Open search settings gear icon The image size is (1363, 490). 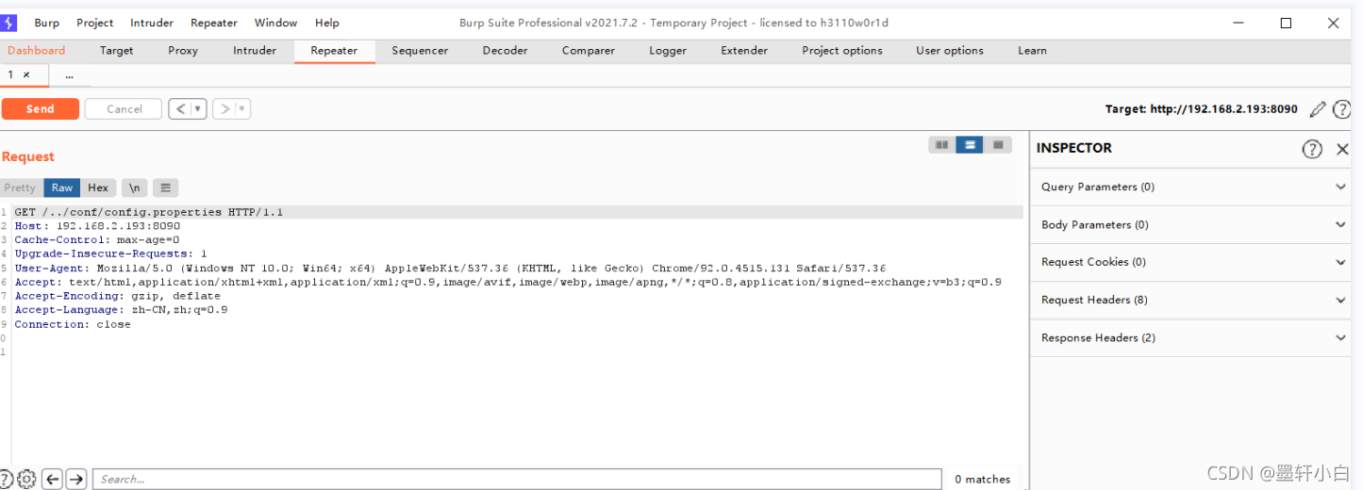coord(27,479)
